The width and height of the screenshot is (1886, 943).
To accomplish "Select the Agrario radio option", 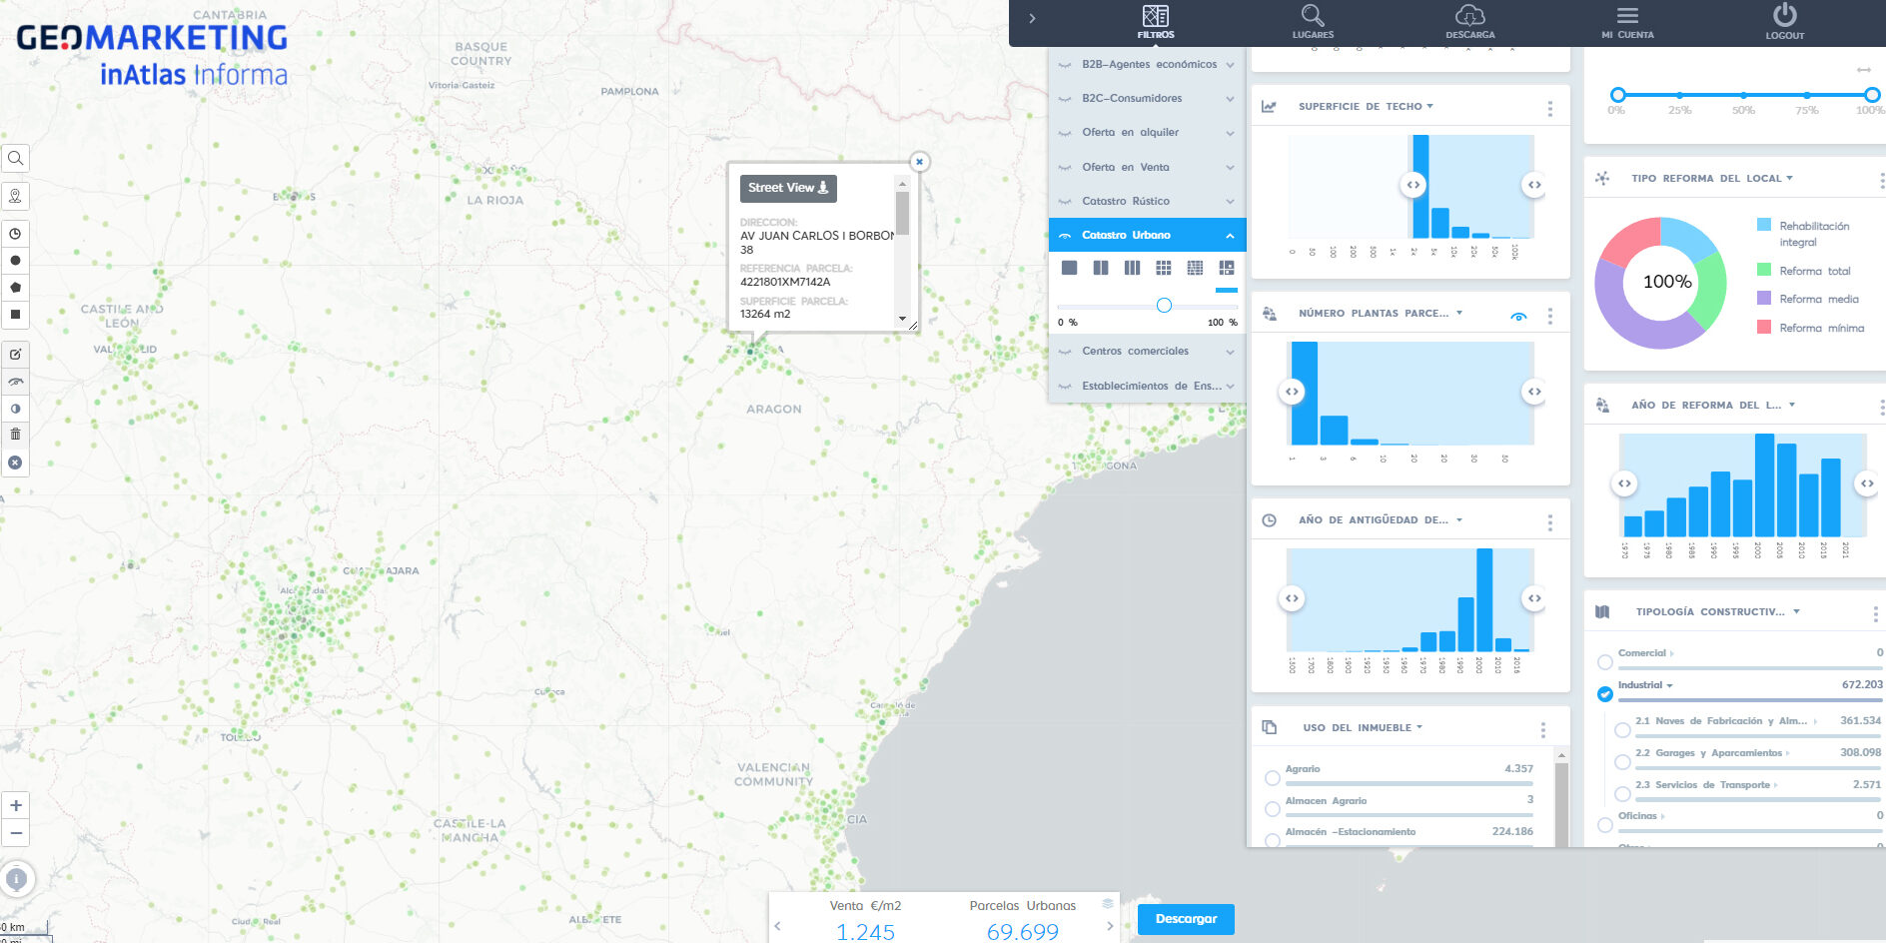I will (1273, 777).
